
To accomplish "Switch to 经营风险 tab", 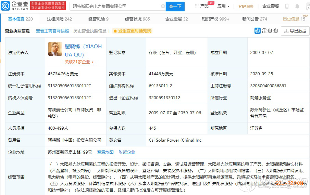I will (98, 19).
